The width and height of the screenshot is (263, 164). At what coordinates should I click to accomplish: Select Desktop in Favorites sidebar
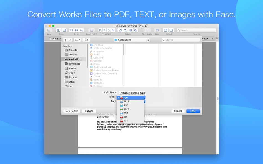[x=73, y=55]
